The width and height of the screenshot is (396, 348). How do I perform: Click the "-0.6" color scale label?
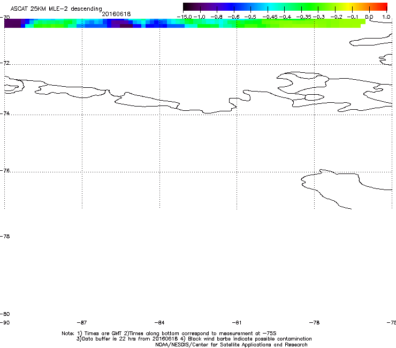tap(233, 17)
